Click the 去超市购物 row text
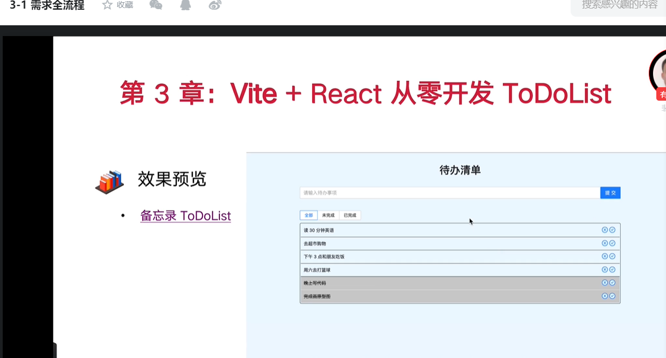The height and width of the screenshot is (358, 666). pyautogui.click(x=315, y=244)
